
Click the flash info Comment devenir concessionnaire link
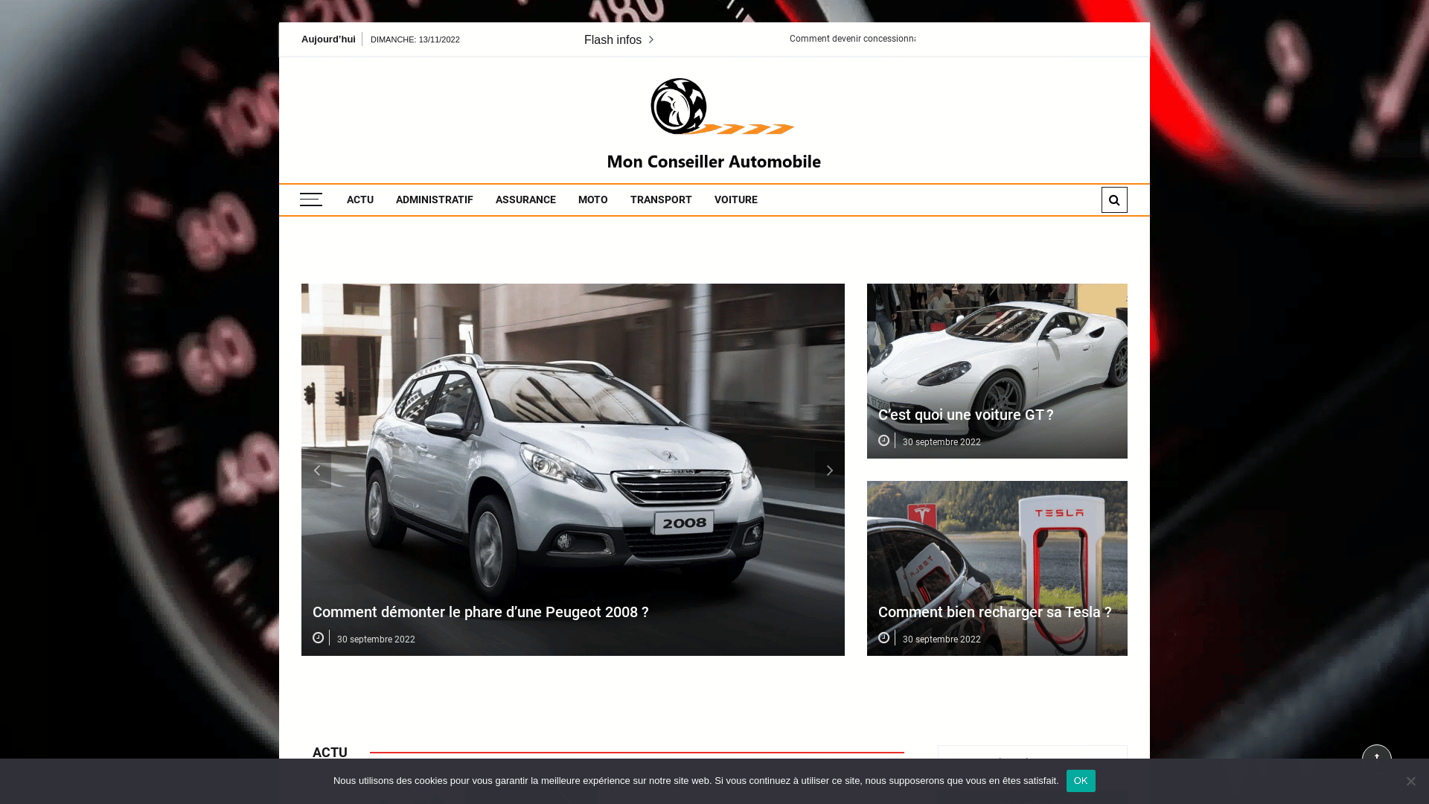point(851,39)
